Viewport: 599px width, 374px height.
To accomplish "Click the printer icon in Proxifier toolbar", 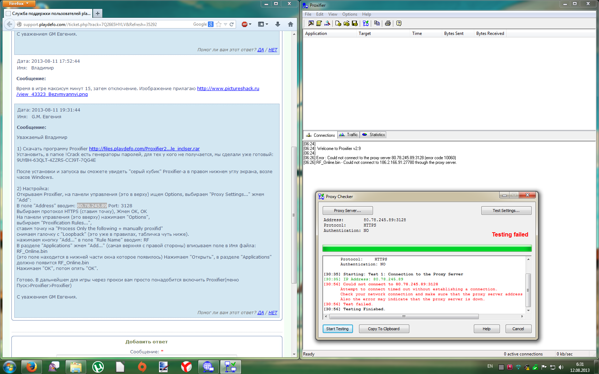I will 388,23.
